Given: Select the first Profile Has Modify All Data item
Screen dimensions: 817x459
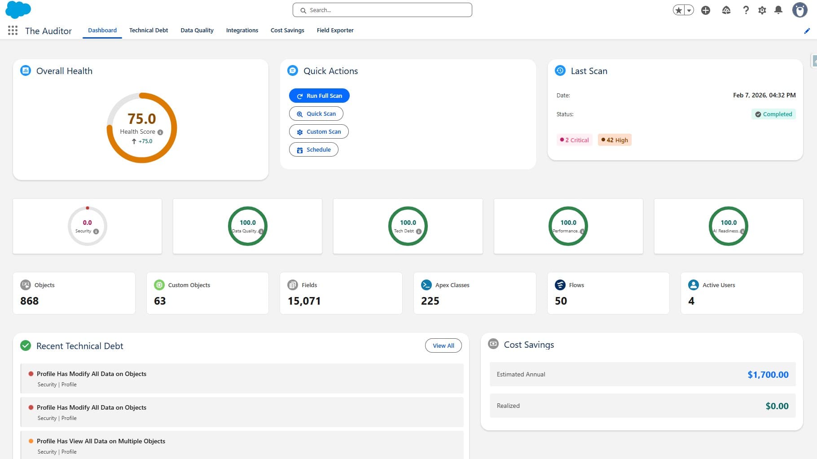Looking at the screenshot, I should pyautogui.click(x=242, y=378).
